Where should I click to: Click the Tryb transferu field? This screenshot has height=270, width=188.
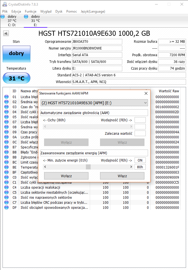[97, 62]
